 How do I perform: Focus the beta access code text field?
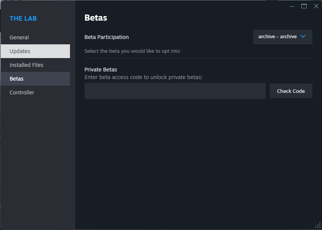(175, 91)
